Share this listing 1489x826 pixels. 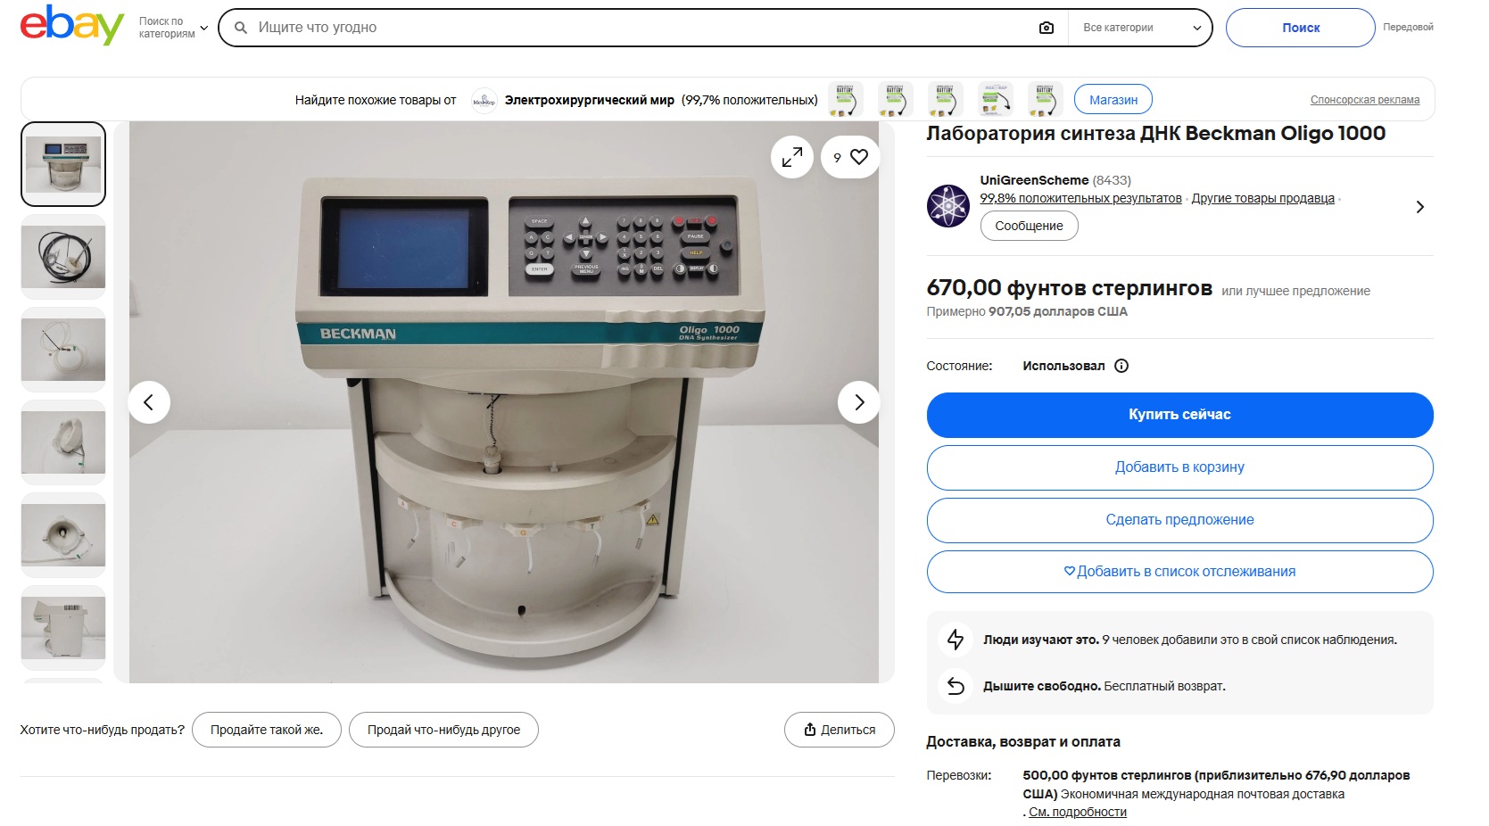click(840, 730)
